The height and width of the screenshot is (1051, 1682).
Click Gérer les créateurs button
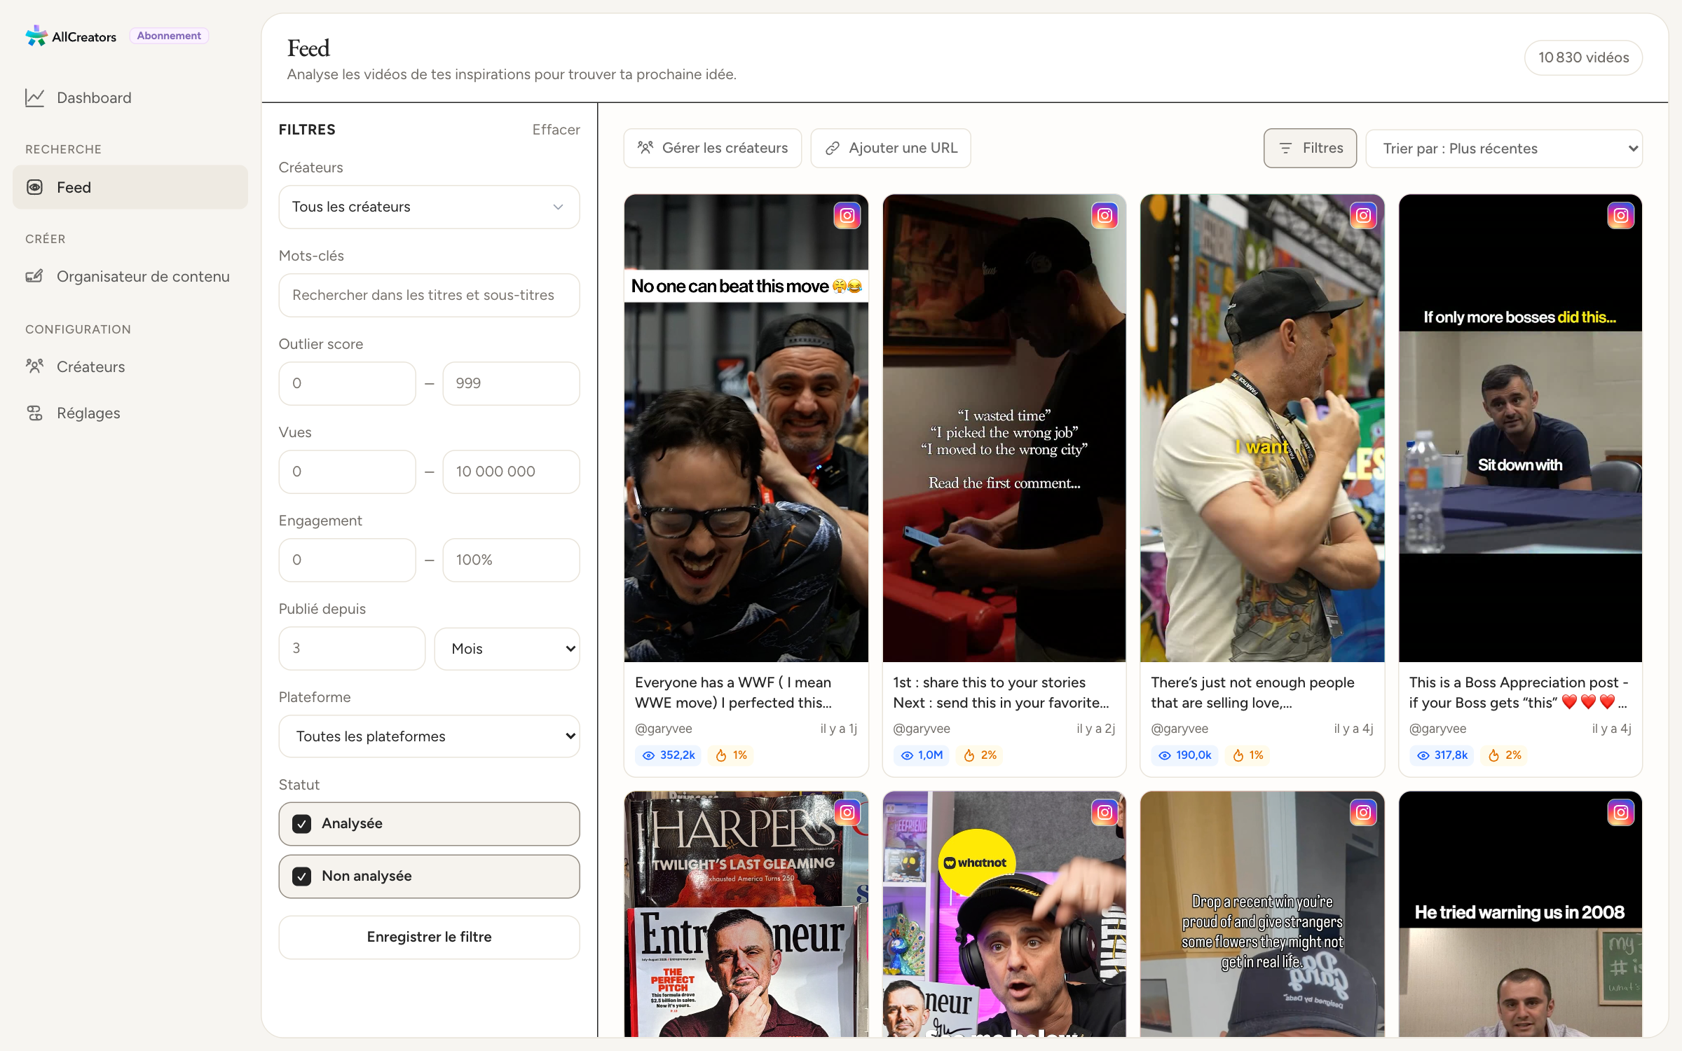pos(712,148)
